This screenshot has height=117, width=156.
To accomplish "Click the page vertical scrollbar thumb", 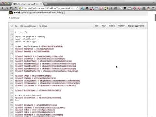I will (x=155, y=18).
